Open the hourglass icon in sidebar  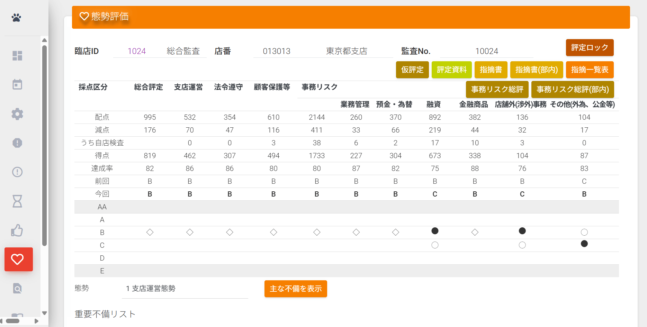point(17,201)
